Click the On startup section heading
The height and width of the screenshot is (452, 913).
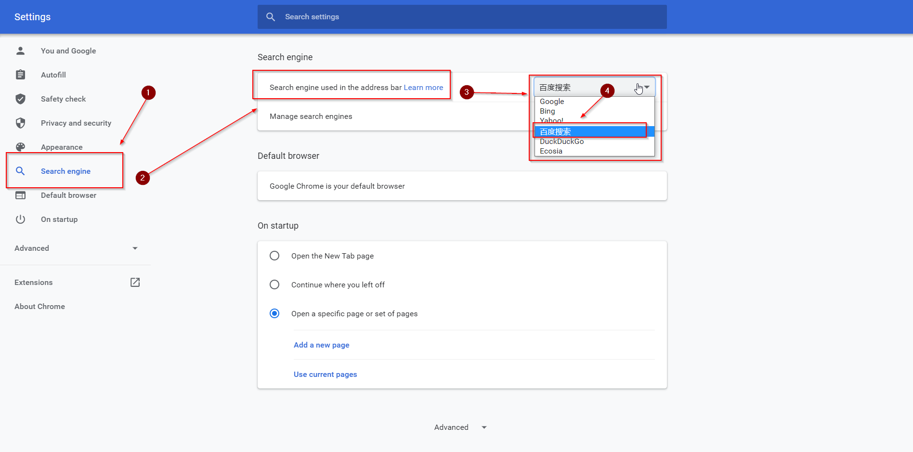click(x=278, y=226)
